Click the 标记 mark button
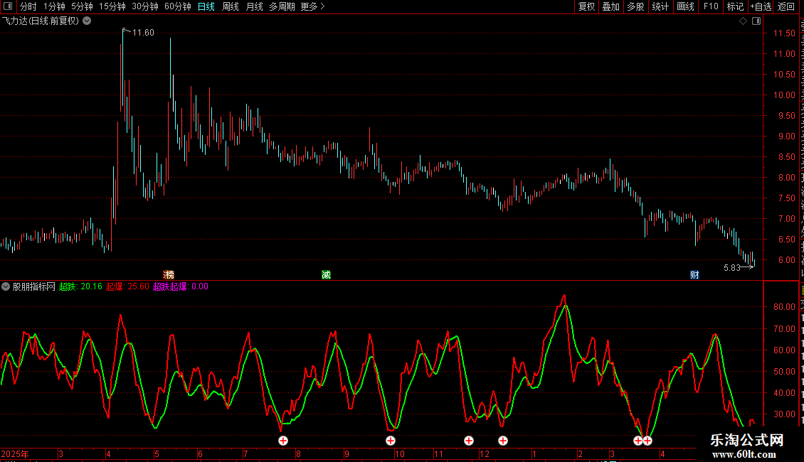This screenshot has height=462, width=804. (735, 6)
